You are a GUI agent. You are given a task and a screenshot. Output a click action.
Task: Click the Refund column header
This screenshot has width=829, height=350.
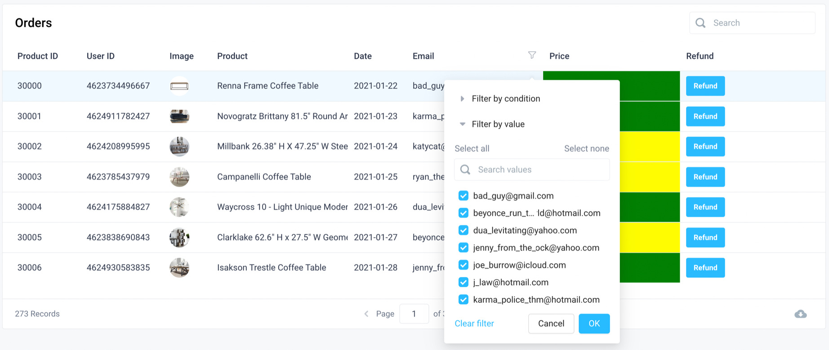(x=700, y=56)
